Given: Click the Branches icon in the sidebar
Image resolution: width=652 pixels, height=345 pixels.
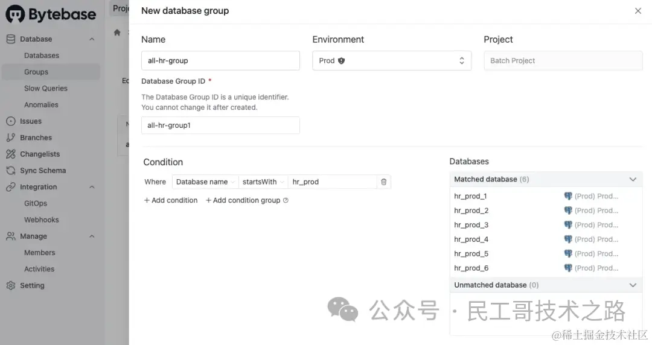Looking at the screenshot, I should pyautogui.click(x=10, y=138).
